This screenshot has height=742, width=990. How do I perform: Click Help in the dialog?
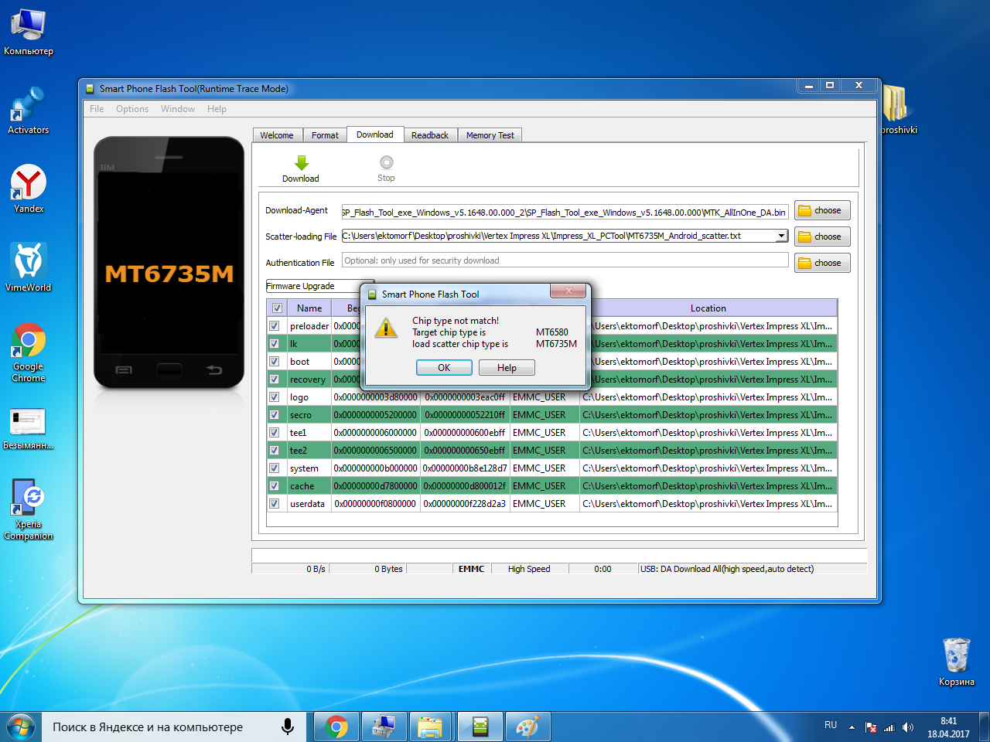tap(507, 368)
